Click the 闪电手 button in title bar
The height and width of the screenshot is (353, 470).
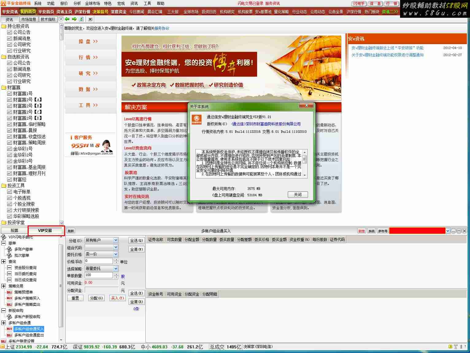pos(359,4)
